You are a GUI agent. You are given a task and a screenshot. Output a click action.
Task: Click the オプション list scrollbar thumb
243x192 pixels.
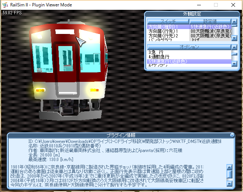point(234,54)
